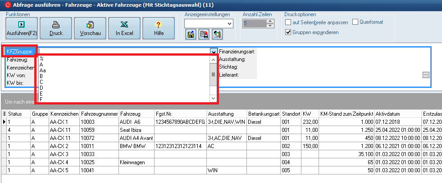
Task: Toggle the Querformat checkbox
Action: coord(355,22)
